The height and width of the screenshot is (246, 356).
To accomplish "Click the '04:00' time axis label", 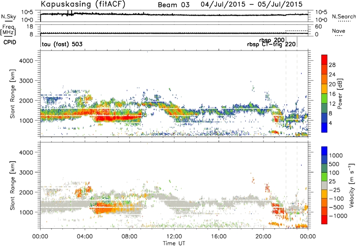I will pos(85,237).
